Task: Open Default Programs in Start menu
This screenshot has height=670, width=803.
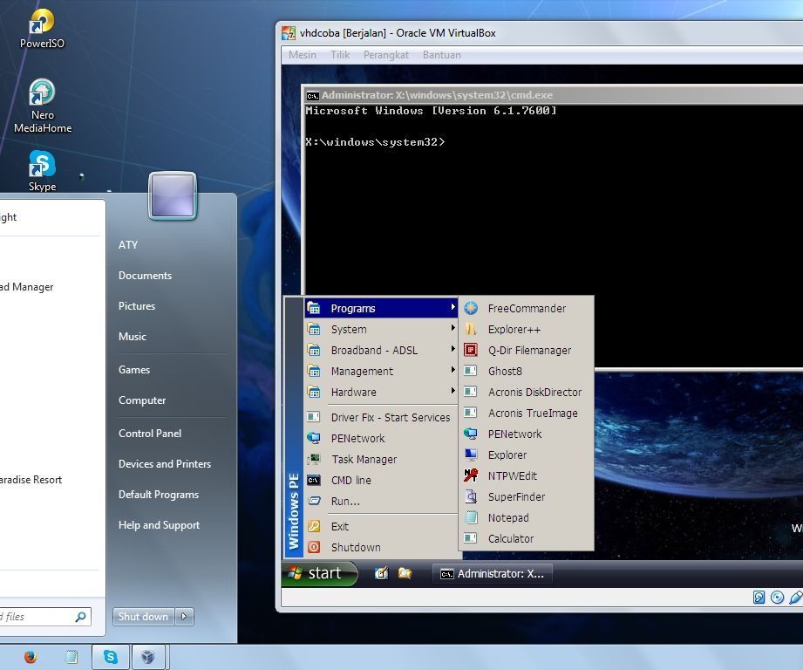Action: [x=158, y=495]
